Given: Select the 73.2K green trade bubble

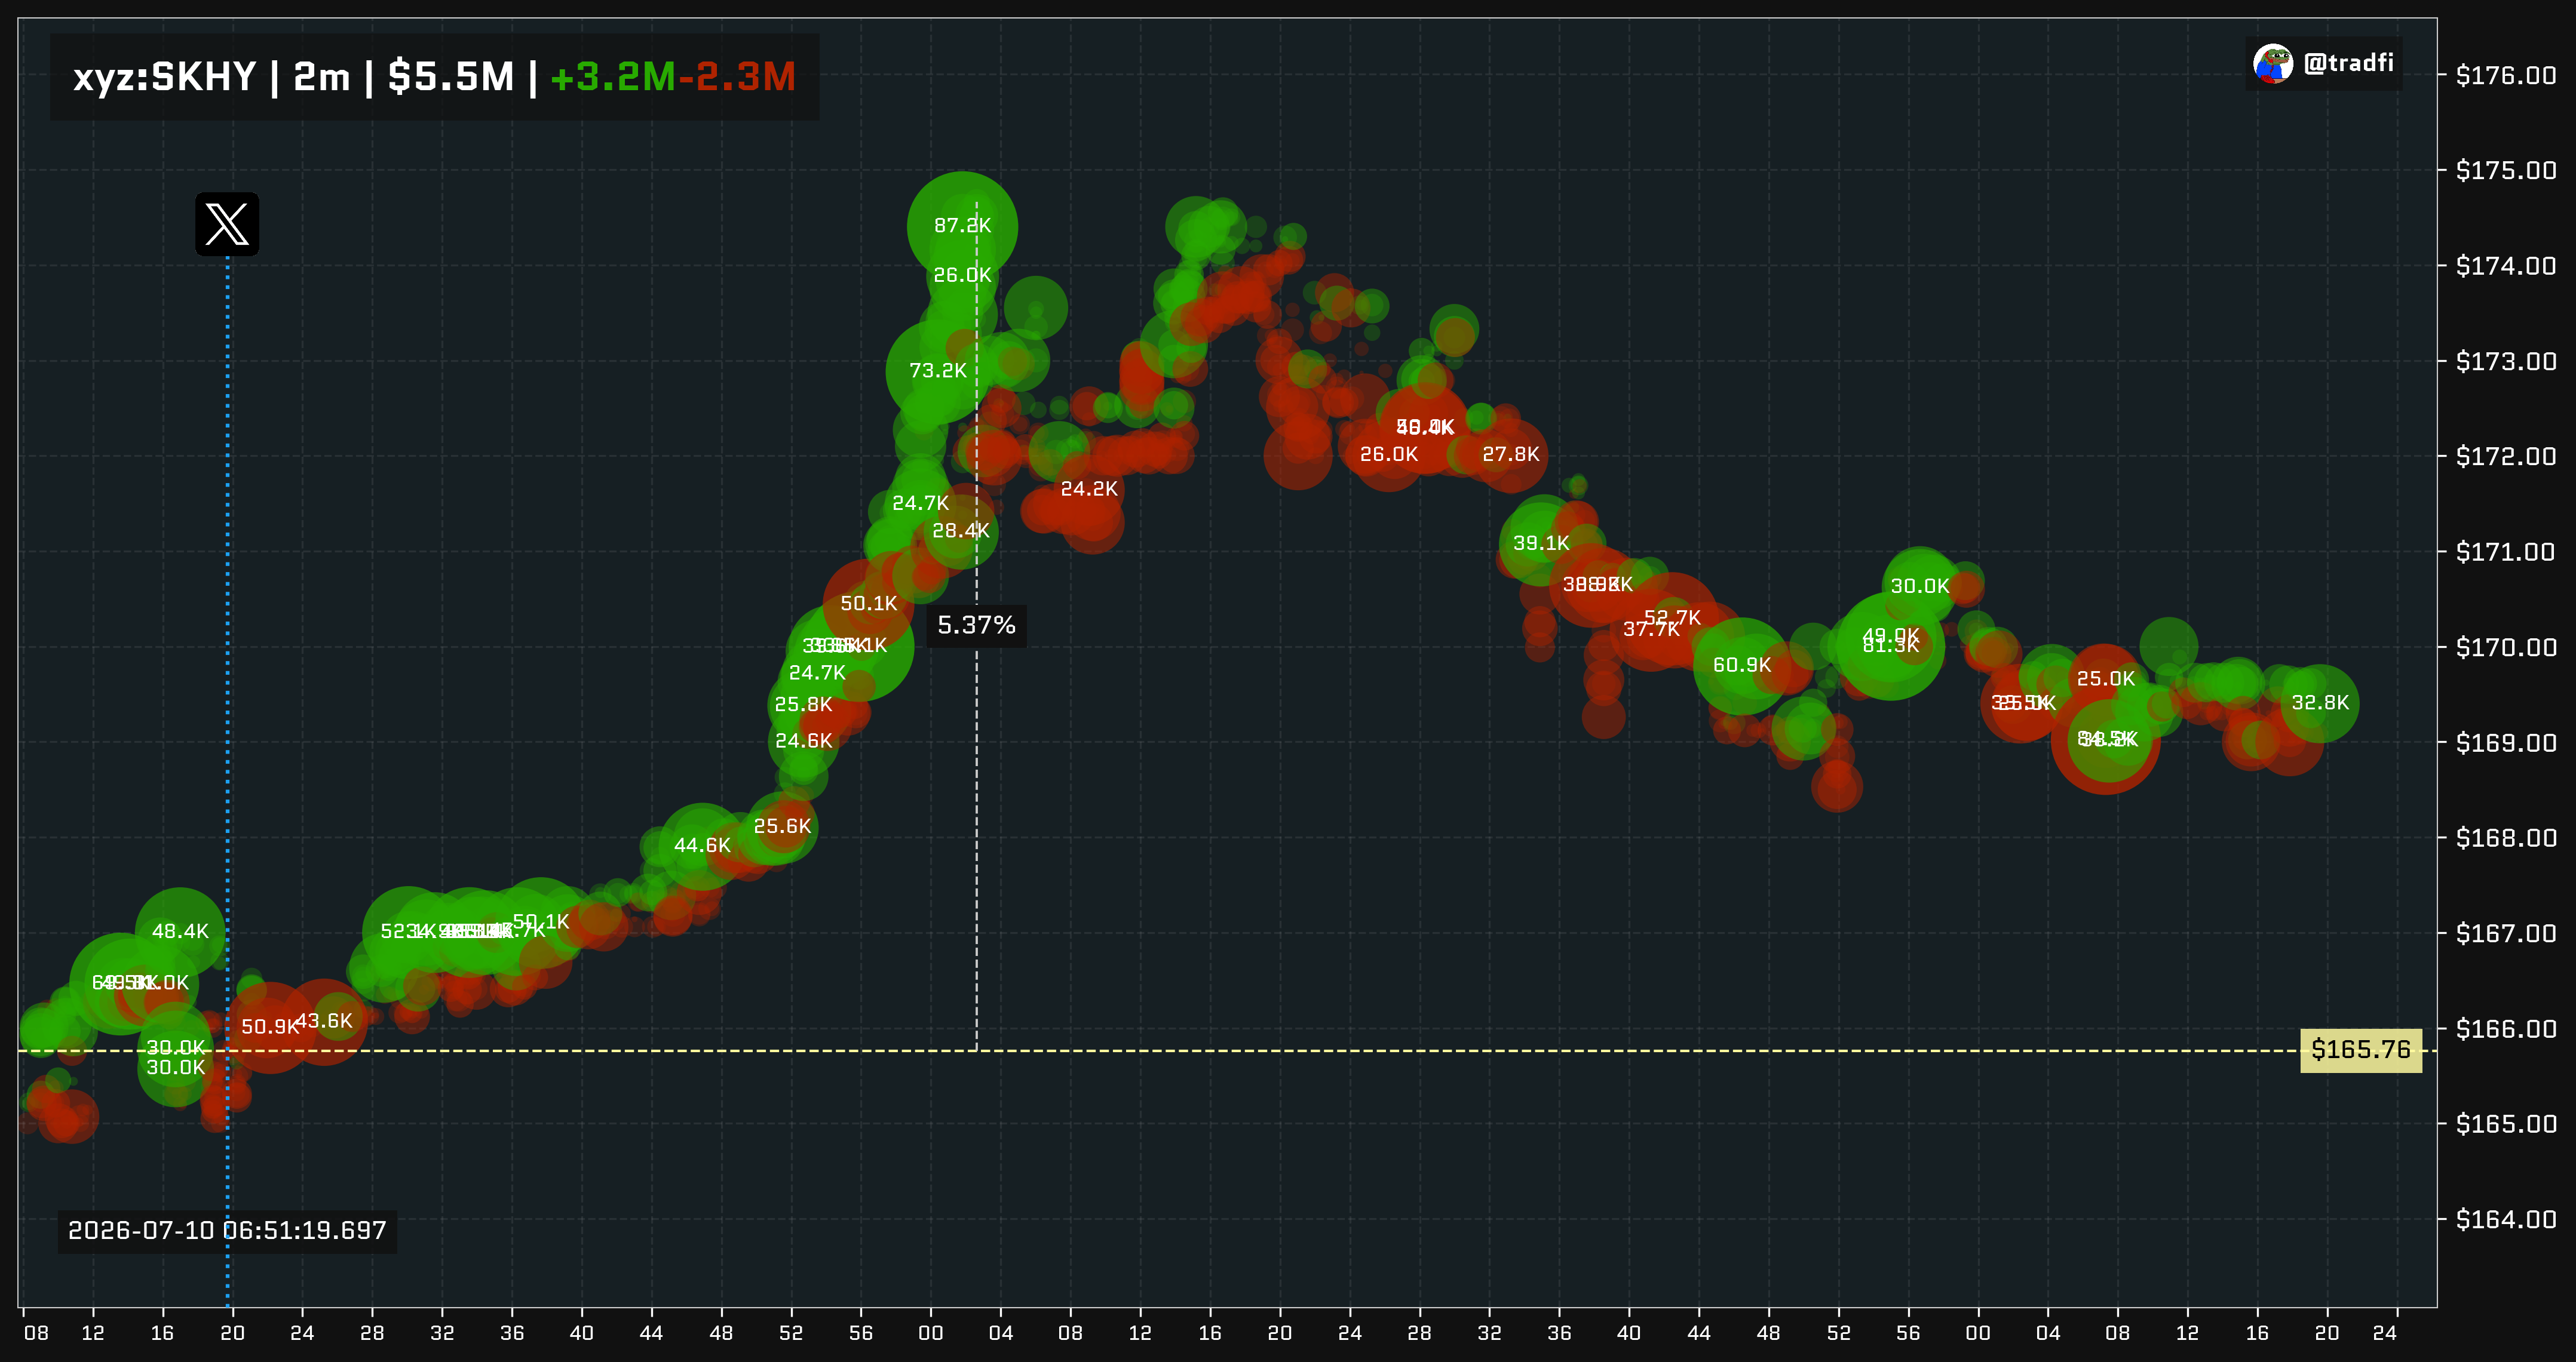Looking at the screenshot, I should (937, 371).
